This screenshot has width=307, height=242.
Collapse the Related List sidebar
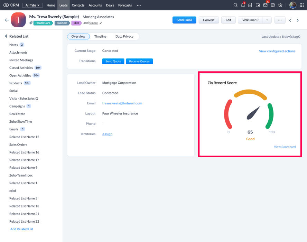tap(6, 36)
